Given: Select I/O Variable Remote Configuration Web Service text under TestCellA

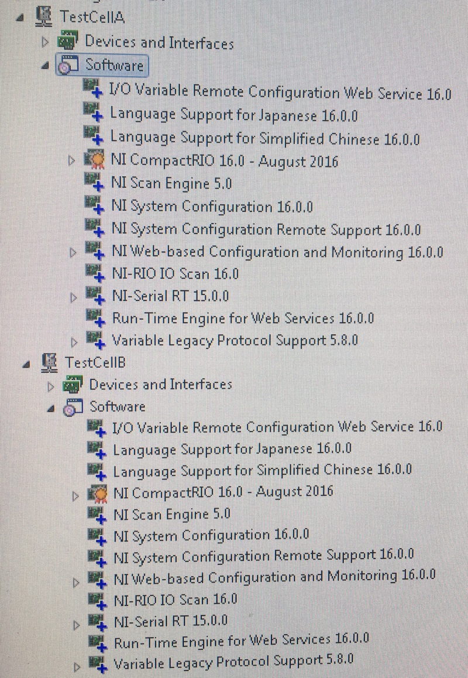Looking at the screenshot, I should 280,92.
